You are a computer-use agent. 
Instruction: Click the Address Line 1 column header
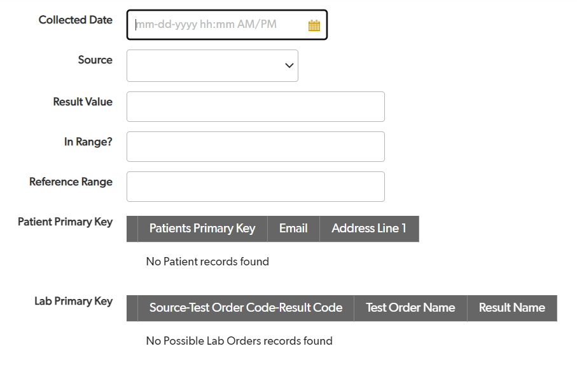369,229
